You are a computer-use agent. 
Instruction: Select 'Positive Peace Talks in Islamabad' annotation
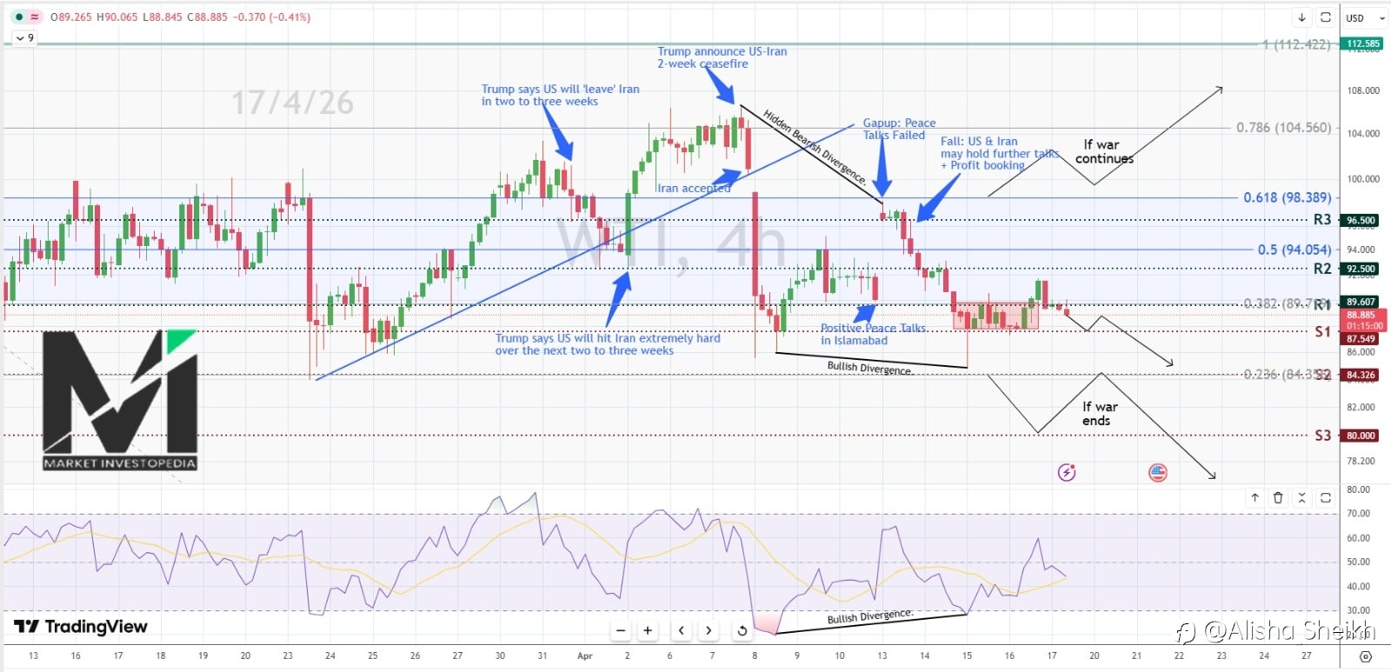[x=873, y=334]
